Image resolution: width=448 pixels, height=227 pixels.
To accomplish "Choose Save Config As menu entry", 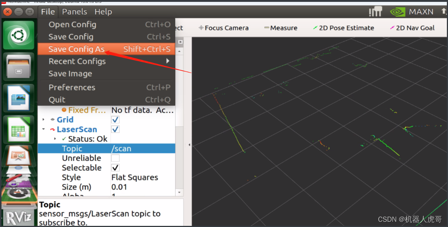I will (x=106, y=49).
